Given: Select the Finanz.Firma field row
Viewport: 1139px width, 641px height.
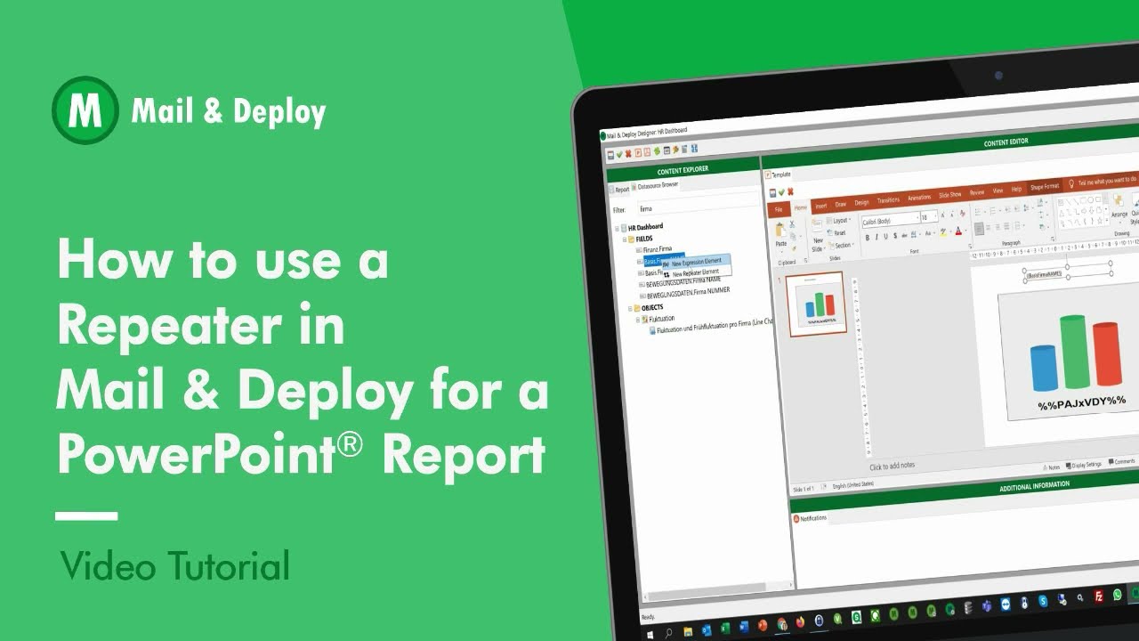Looking at the screenshot, I should [x=654, y=250].
